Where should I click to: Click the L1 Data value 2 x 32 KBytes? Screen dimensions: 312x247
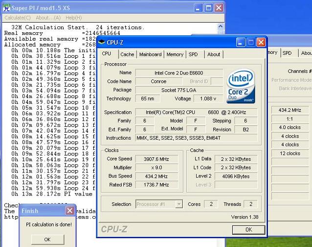coord(236,159)
